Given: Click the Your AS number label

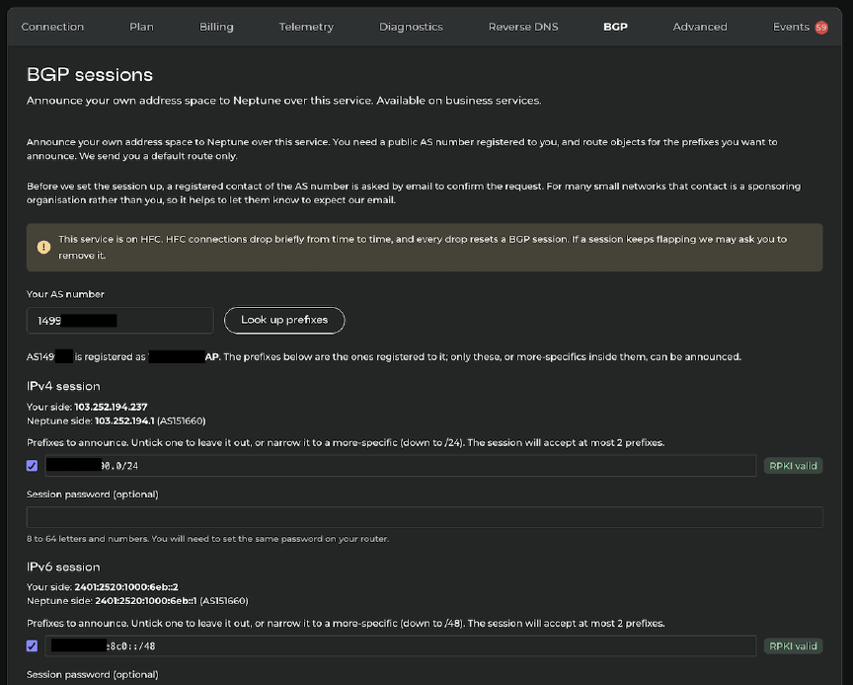Looking at the screenshot, I should (x=65, y=294).
